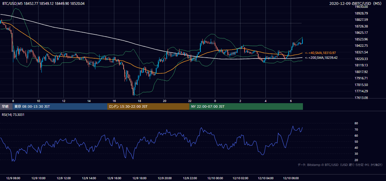Image resolution: width=386 pixels, height=181 pixels.
Task: Click the 12/9 18:00 time axis label
Action: tap(139, 178)
